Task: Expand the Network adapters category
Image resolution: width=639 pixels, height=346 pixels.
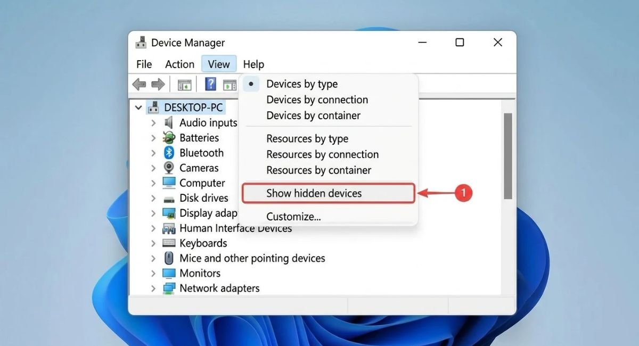Action: (153, 288)
